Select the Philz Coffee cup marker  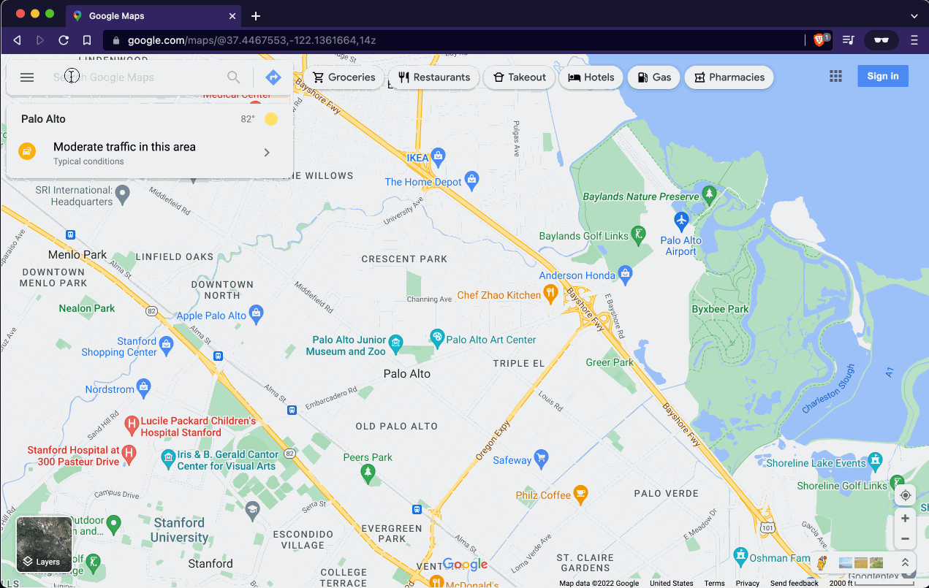(x=580, y=493)
